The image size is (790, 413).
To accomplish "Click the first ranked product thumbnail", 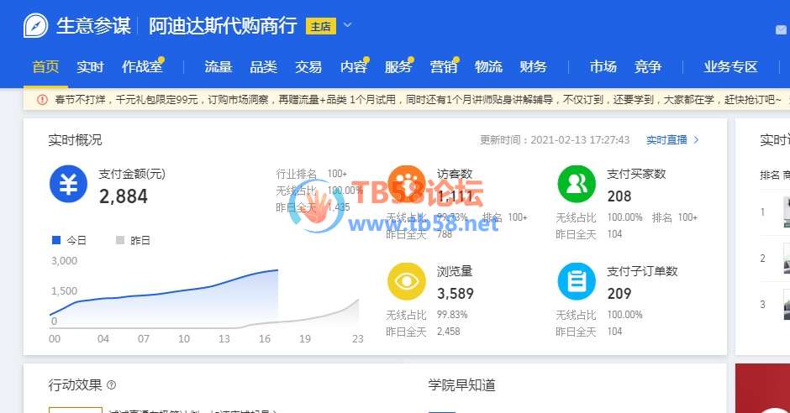I will 786,212.
